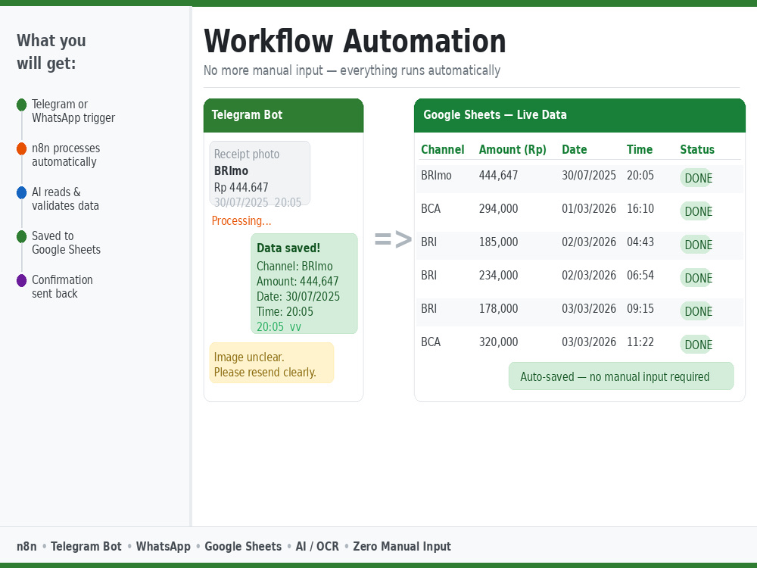
Task: Click Zero Manual Input in the footer
Action: pos(402,546)
